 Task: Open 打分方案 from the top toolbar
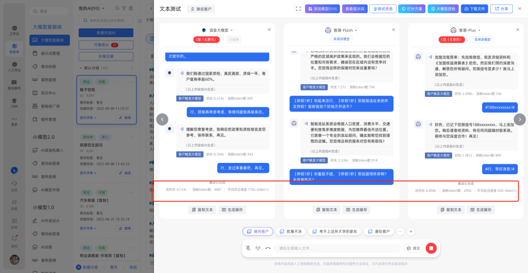tap(412, 9)
